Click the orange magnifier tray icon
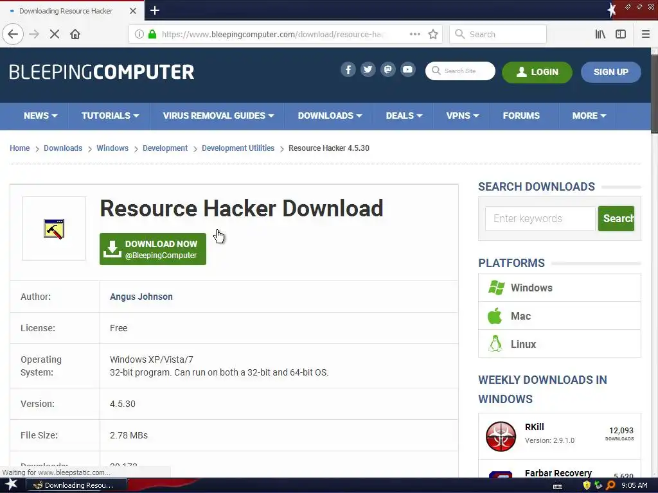Viewport: 658px width, 493px height. pos(610,485)
